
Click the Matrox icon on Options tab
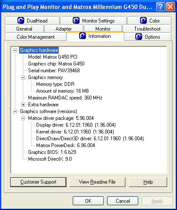tap(139, 37)
